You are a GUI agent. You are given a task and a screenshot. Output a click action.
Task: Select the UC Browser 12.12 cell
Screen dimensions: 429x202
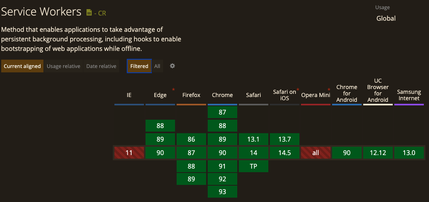pos(378,153)
